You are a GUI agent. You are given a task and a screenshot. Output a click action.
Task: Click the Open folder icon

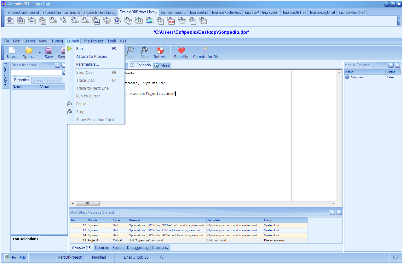point(29,50)
